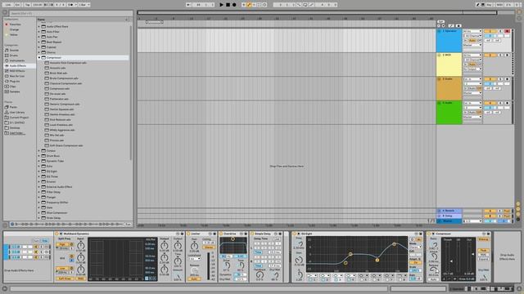Screen dimensions: 524x294
Task: Toggle Limiter device activator
Action: [188, 234]
